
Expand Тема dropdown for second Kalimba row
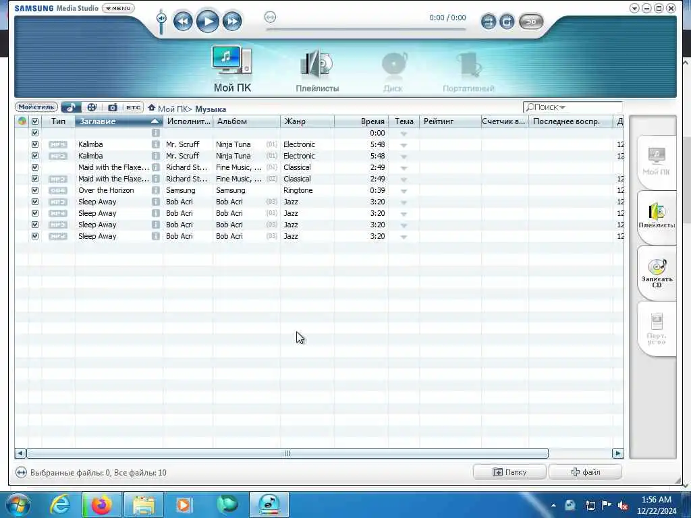point(404,156)
